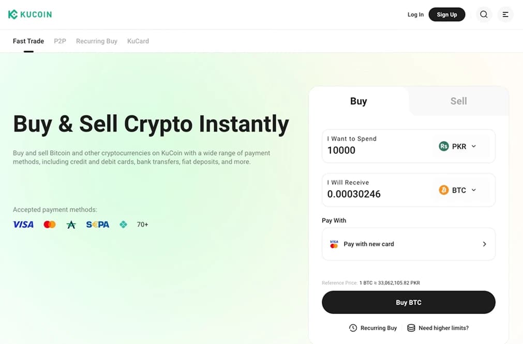Switch to the Sell tab

[x=458, y=101]
